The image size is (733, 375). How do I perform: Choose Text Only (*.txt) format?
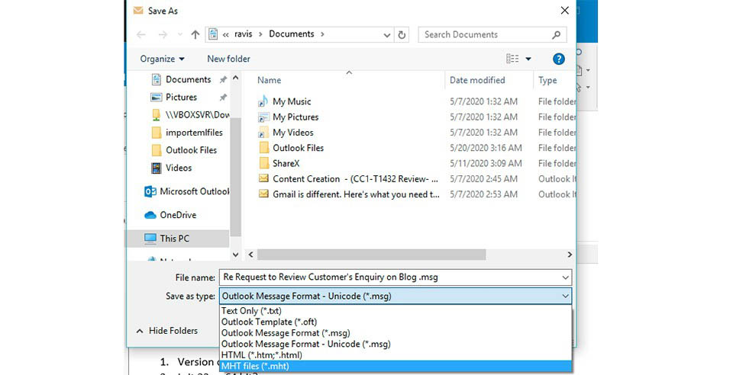396,311
